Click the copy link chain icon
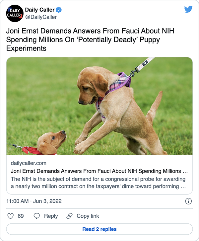This screenshot has width=199, height=241. (69, 216)
